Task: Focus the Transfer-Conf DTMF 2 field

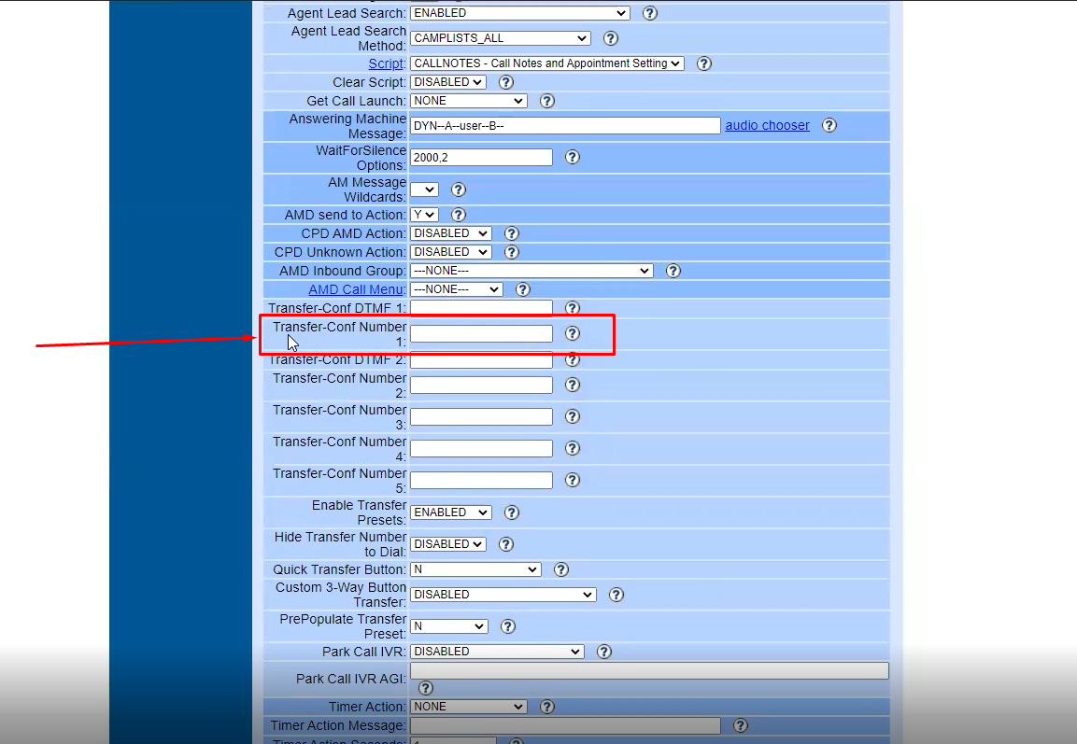Action: click(x=481, y=360)
